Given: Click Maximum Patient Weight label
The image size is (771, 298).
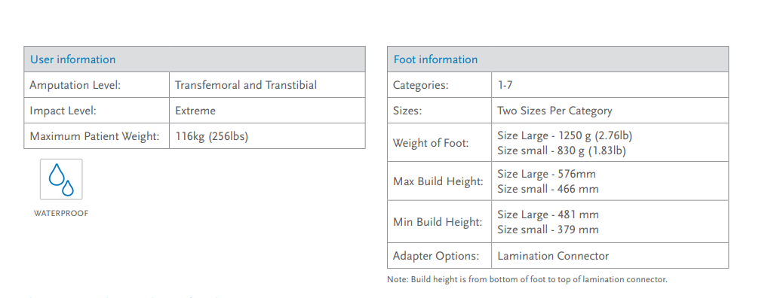Looking at the screenshot, I should coord(94,135).
